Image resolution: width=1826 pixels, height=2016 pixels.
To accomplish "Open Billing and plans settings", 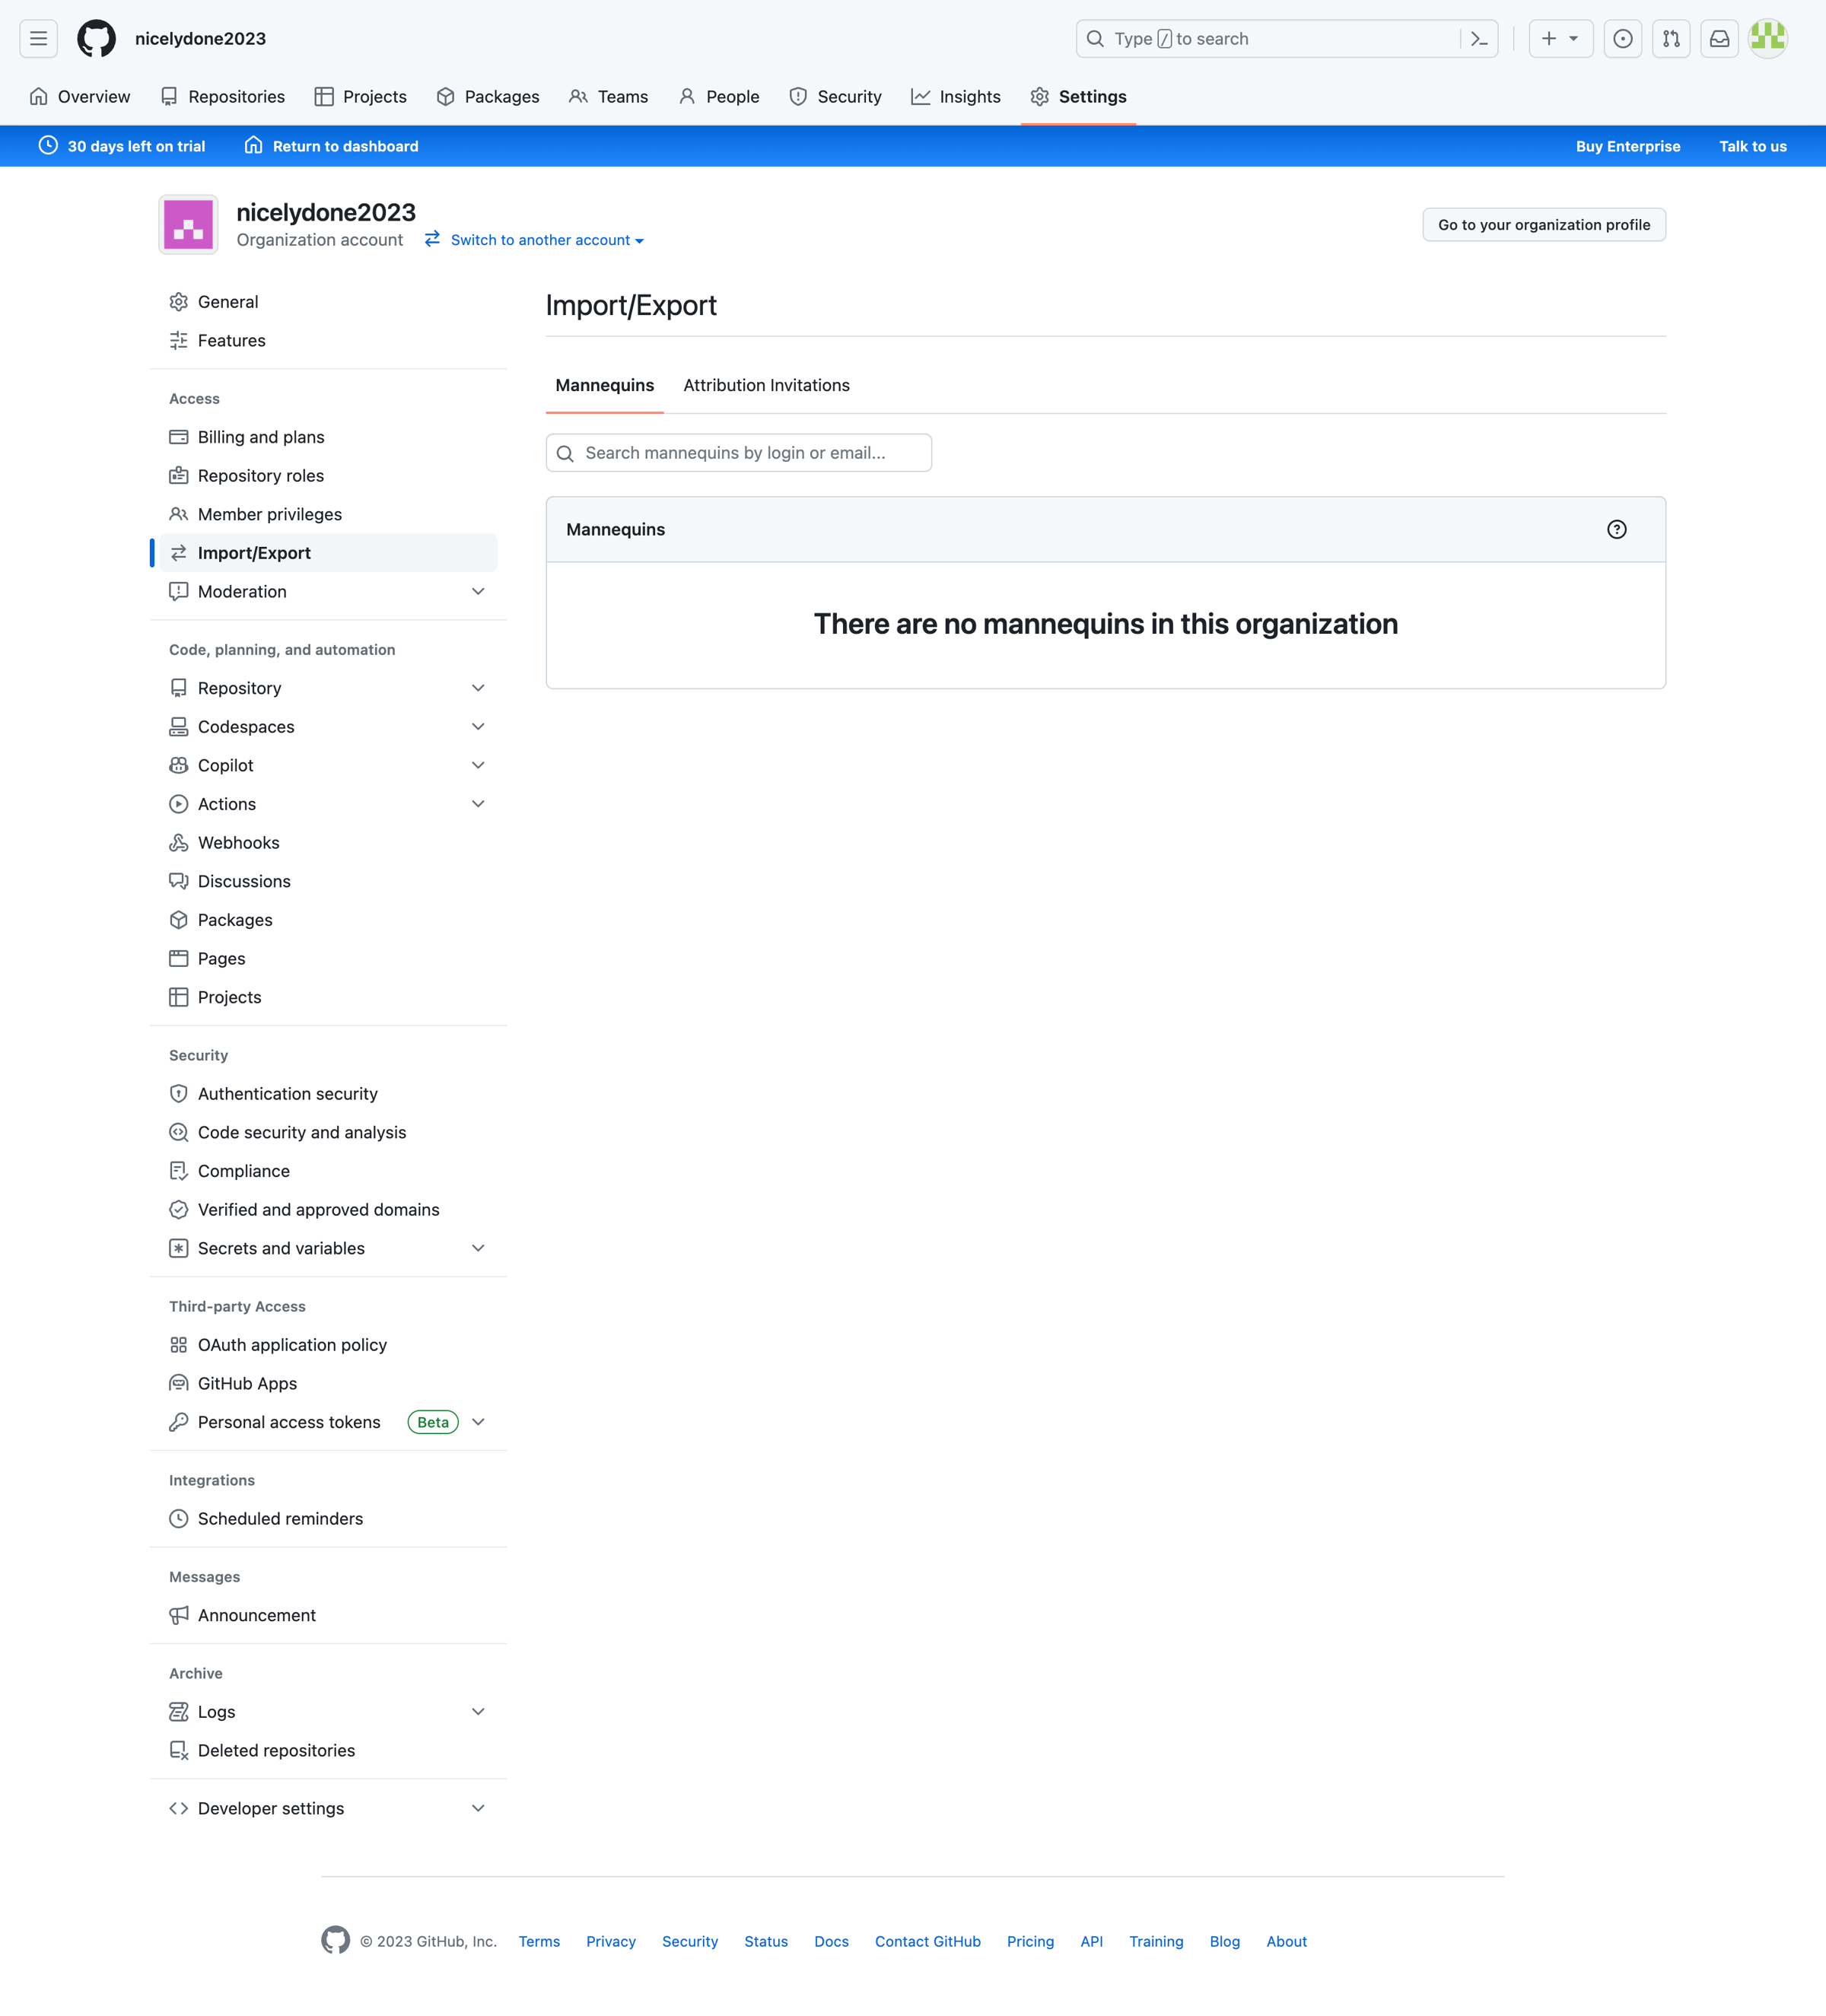I will tap(328, 437).
